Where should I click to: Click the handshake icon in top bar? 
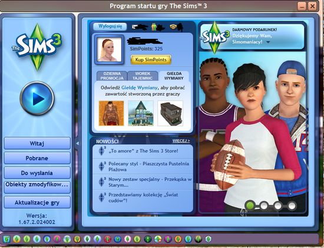(x=173, y=27)
